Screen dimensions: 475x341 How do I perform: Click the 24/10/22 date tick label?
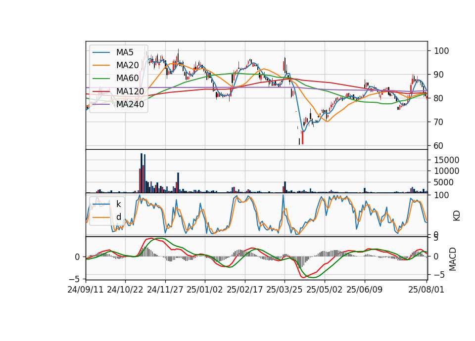coord(125,290)
